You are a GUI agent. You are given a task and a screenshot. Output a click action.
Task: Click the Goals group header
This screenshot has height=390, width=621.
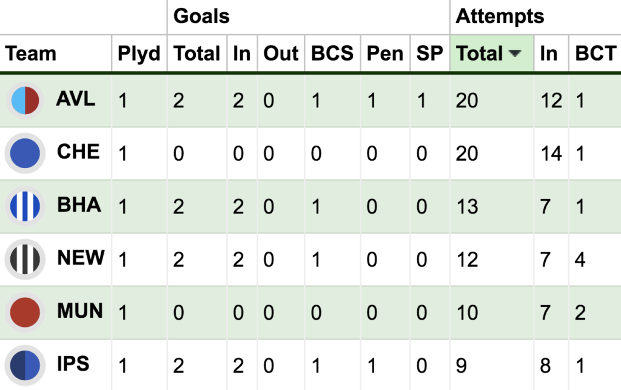click(201, 16)
